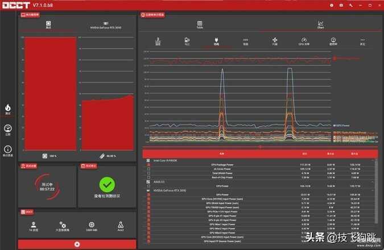This screenshot has height=250, width=384.
Task: Open the Other sensors category dots
Action: coord(362,41)
